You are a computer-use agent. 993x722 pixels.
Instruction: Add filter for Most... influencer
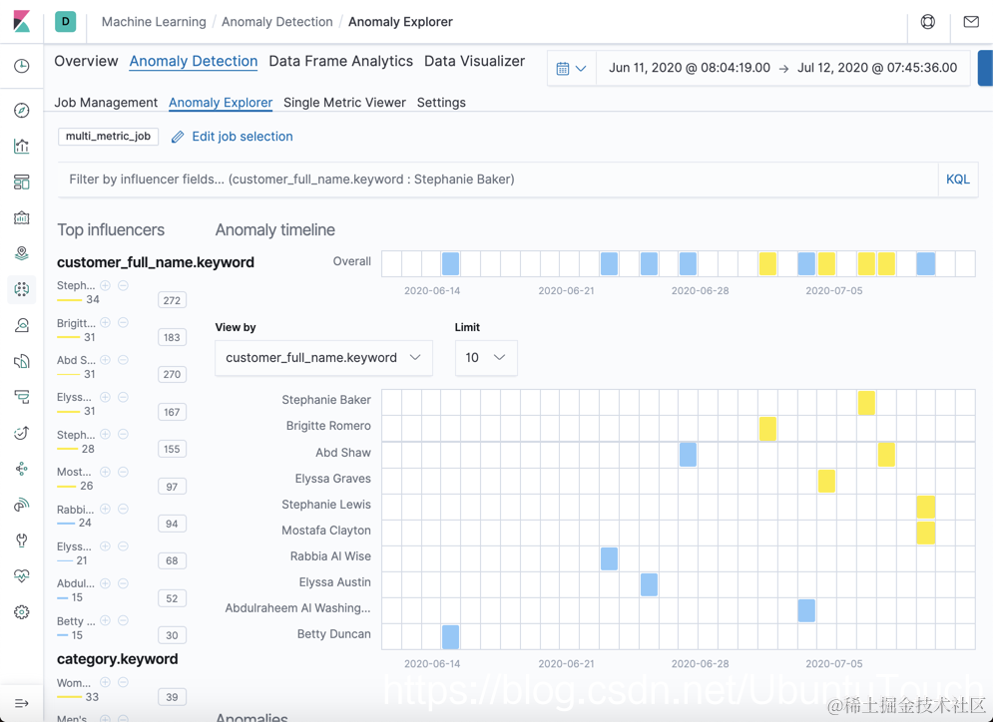tap(105, 472)
